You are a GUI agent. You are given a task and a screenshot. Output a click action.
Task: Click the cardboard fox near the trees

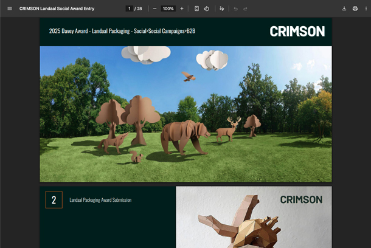[113, 143]
